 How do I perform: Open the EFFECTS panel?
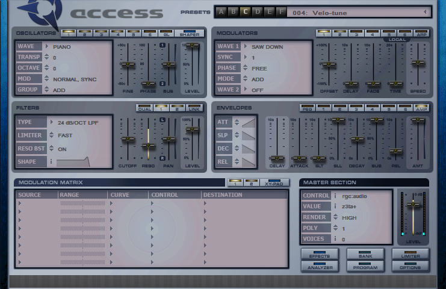320,254
